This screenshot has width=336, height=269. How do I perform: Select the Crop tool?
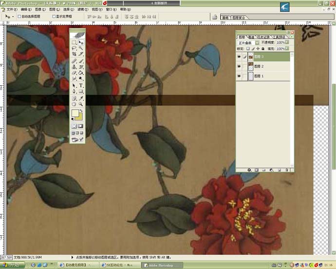[74, 54]
